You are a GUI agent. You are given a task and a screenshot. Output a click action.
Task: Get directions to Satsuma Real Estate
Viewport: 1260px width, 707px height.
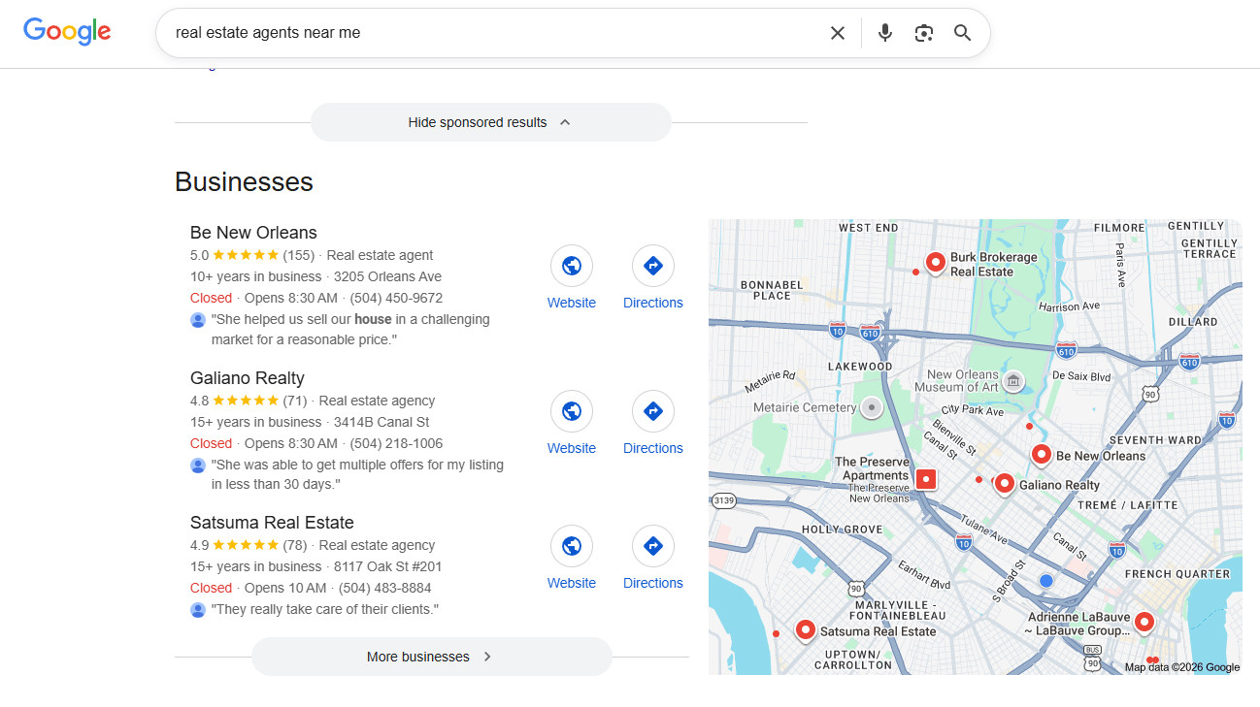click(x=653, y=546)
